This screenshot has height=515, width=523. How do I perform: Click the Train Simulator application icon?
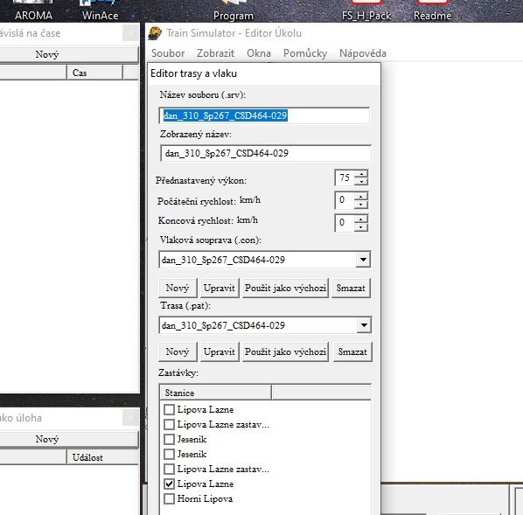tap(155, 33)
